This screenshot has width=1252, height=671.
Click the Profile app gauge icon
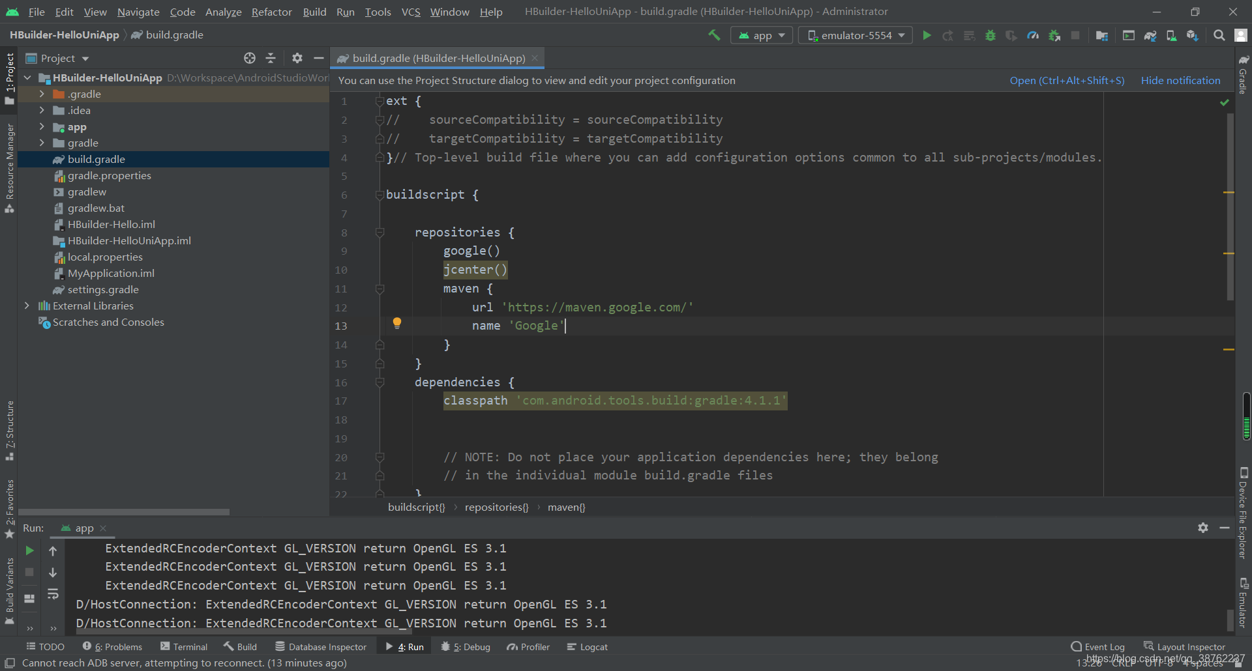[x=1033, y=35]
